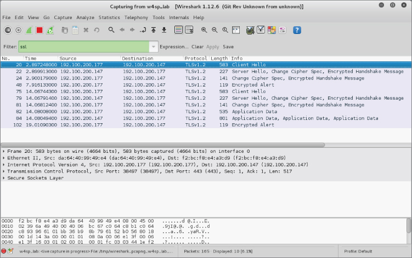Save the current filter

[228, 47]
